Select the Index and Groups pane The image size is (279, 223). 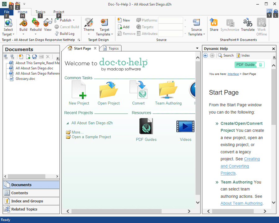31,201
